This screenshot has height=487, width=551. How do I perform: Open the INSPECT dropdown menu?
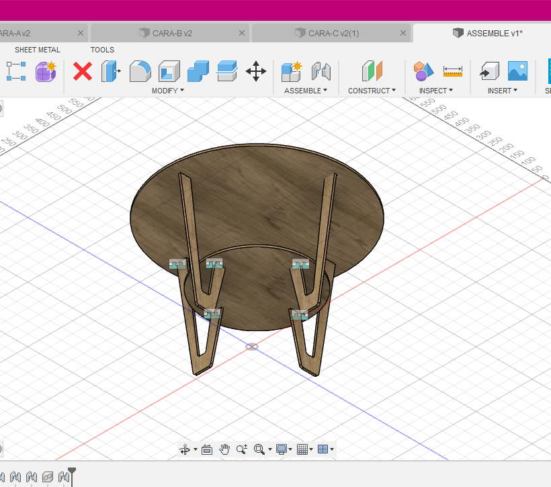(436, 91)
